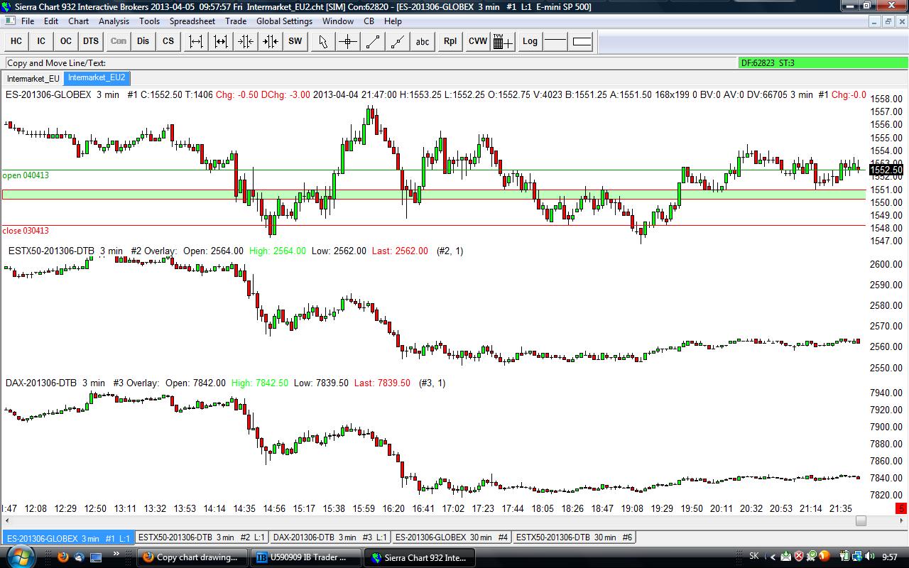Click the DAX-201306-DTB overlay header text
Screen dimensions: 909x568
pyautogui.click(x=226, y=383)
